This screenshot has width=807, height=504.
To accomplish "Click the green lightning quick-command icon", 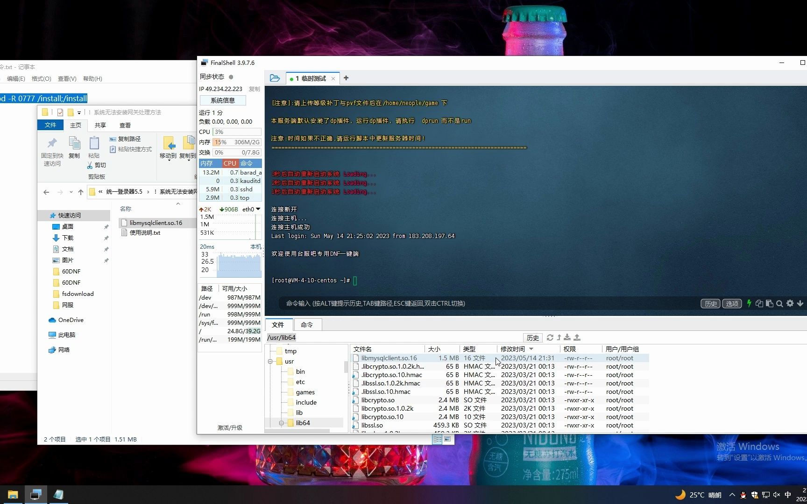I will [749, 303].
